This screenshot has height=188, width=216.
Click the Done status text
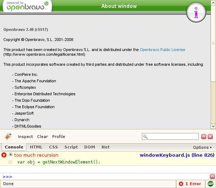coord(8,184)
